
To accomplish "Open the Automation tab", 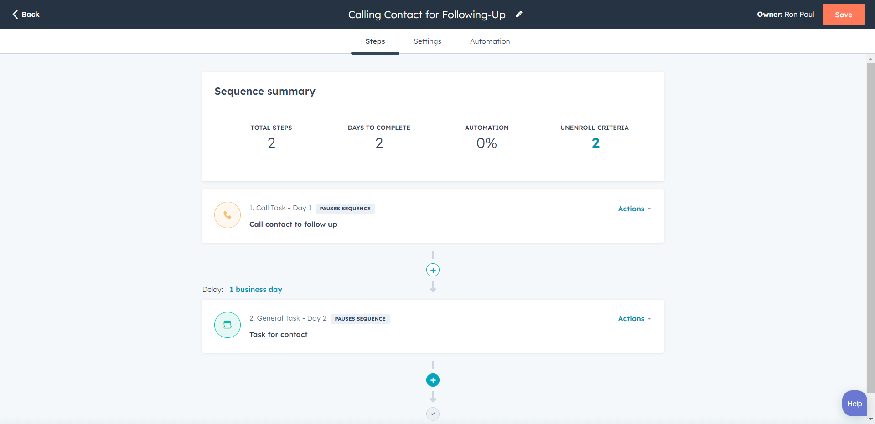I will tap(490, 41).
